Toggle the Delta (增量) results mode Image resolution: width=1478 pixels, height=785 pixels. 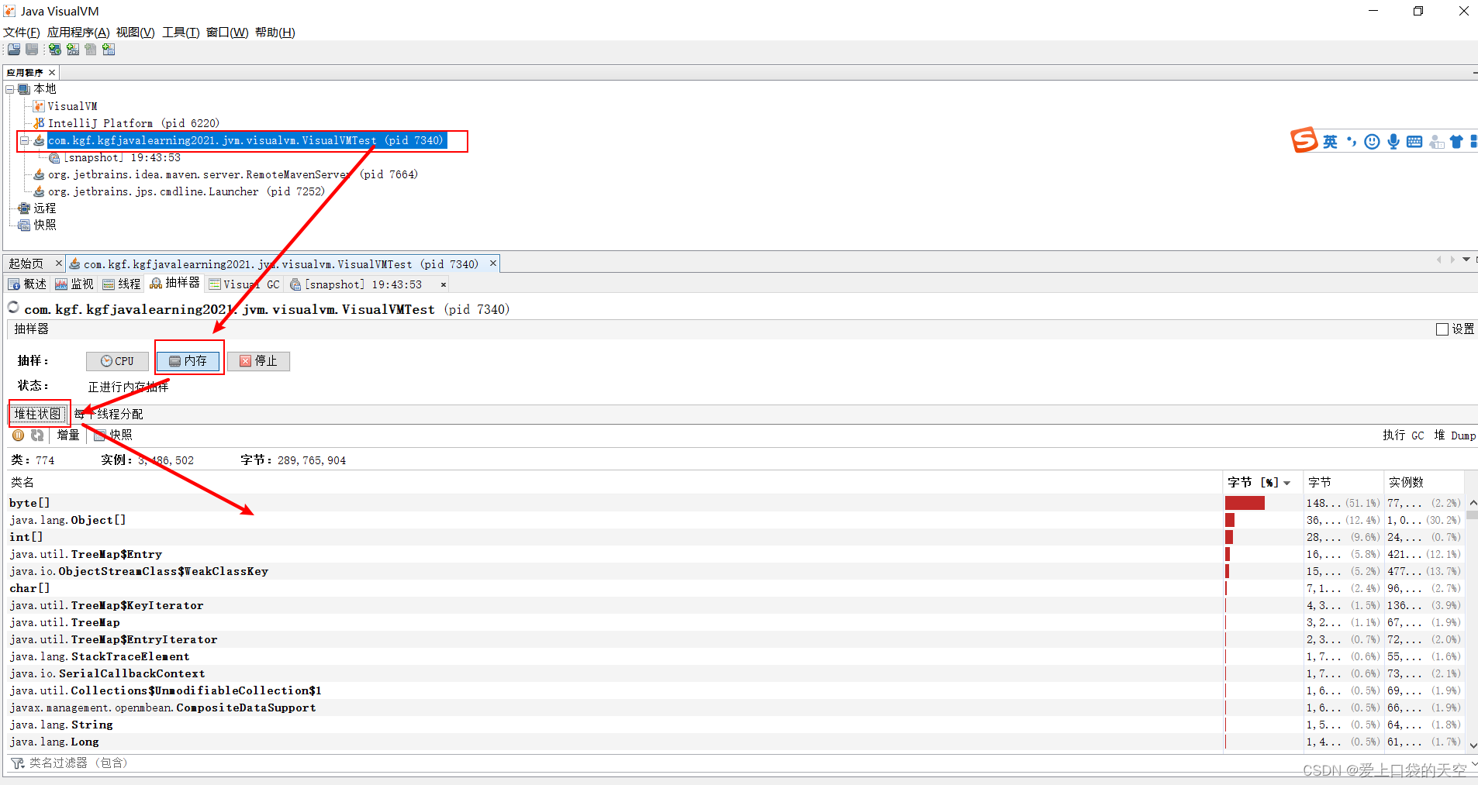point(68,436)
